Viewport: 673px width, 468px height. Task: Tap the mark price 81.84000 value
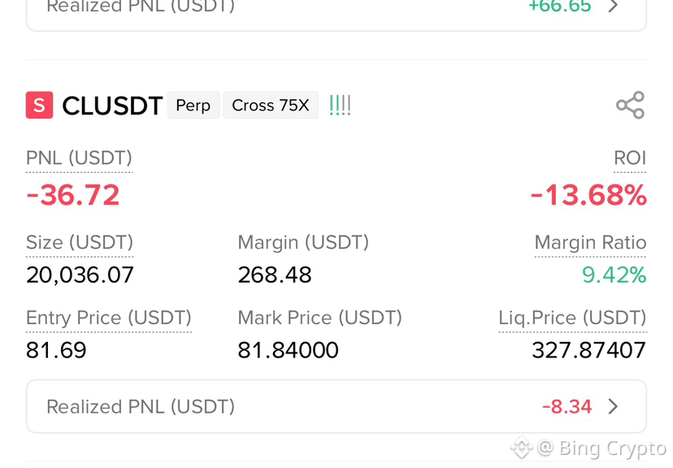click(288, 350)
